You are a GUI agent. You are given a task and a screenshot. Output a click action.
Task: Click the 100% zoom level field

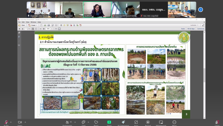pos(48,29)
